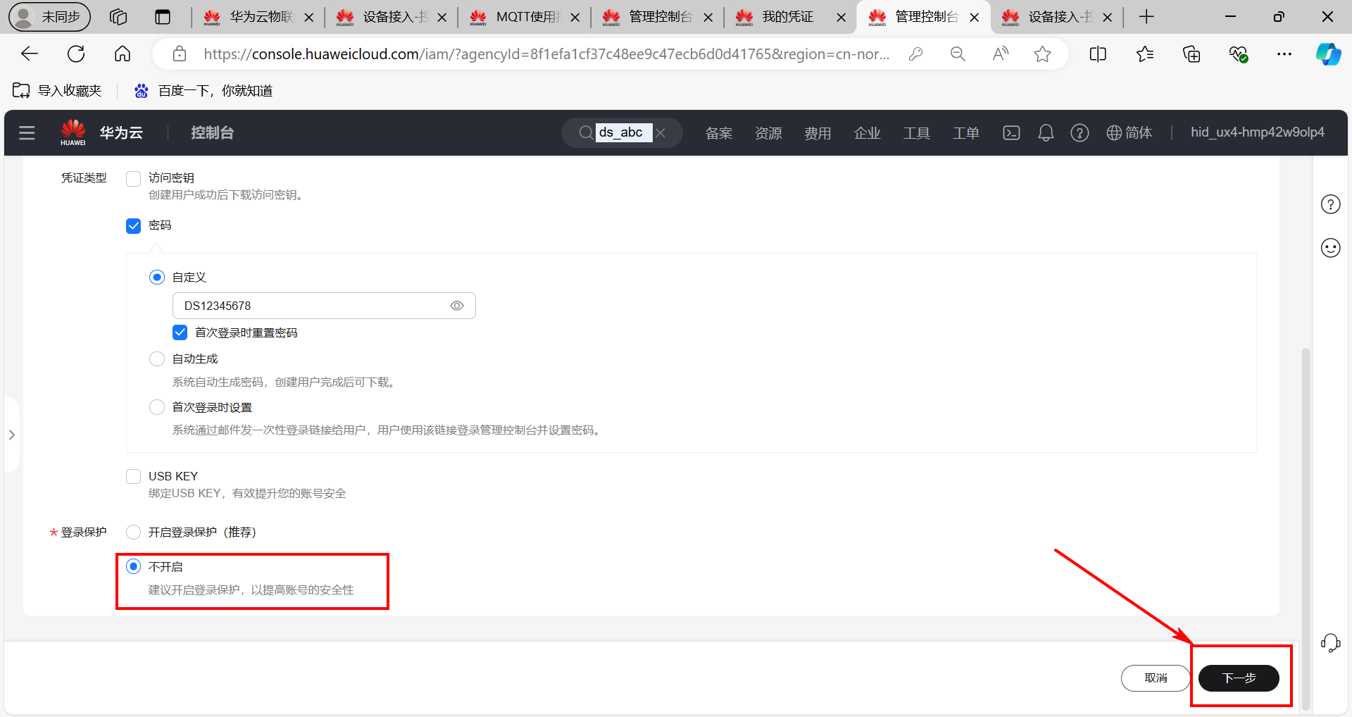The image size is (1352, 717).
Task: Open the hamburger menu top left
Action: tap(27, 132)
